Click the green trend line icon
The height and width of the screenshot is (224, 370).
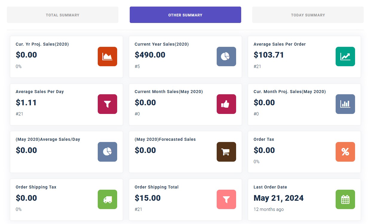[345, 56]
